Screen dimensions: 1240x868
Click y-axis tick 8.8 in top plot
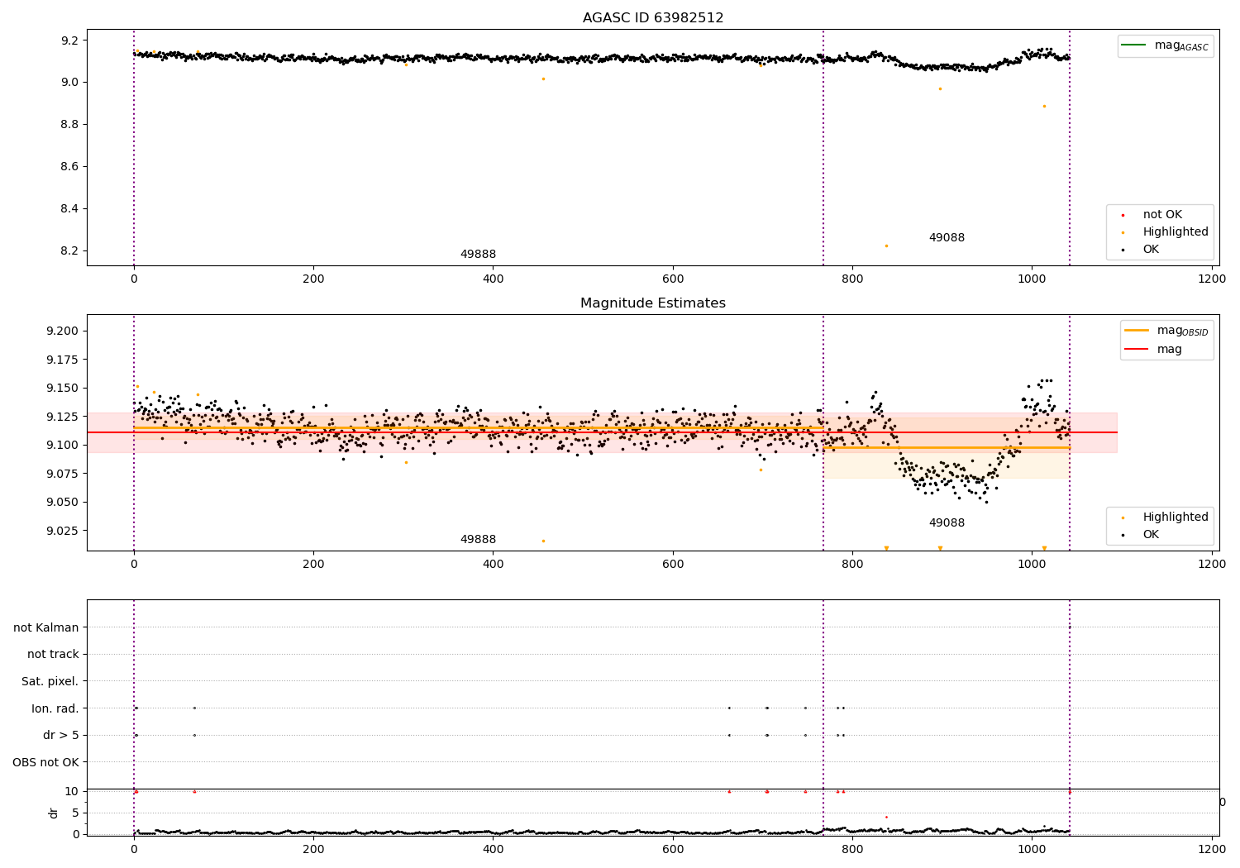tap(71, 124)
